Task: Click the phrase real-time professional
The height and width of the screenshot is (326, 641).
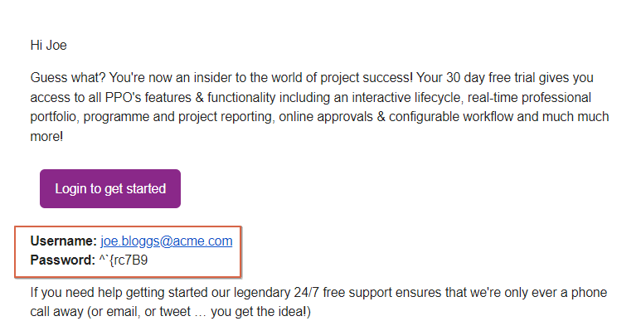Action: (x=529, y=97)
